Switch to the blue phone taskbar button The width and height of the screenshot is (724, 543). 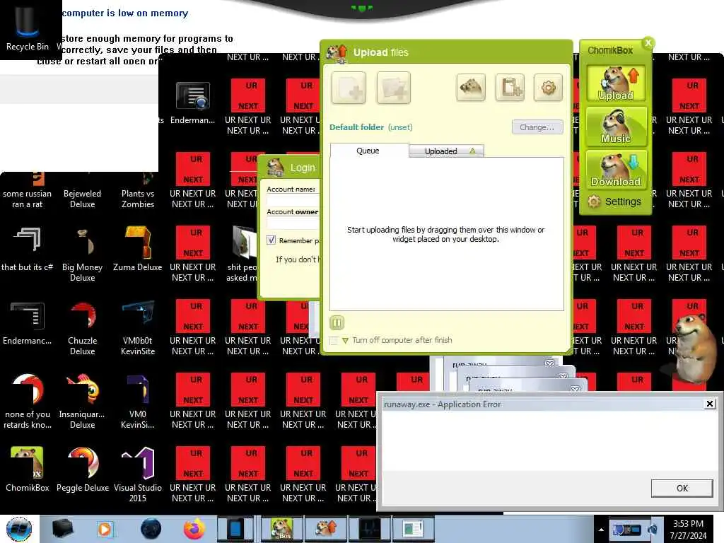point(237,529)
